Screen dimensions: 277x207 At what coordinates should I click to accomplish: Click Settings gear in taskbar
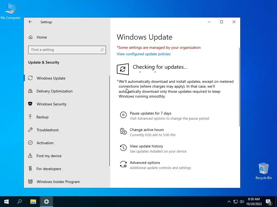tap(46, 202)
